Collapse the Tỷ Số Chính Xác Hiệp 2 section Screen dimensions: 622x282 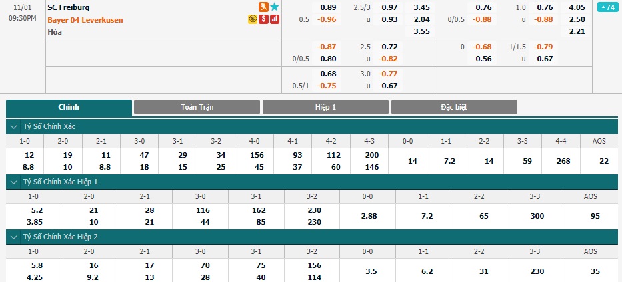(14, 237)
